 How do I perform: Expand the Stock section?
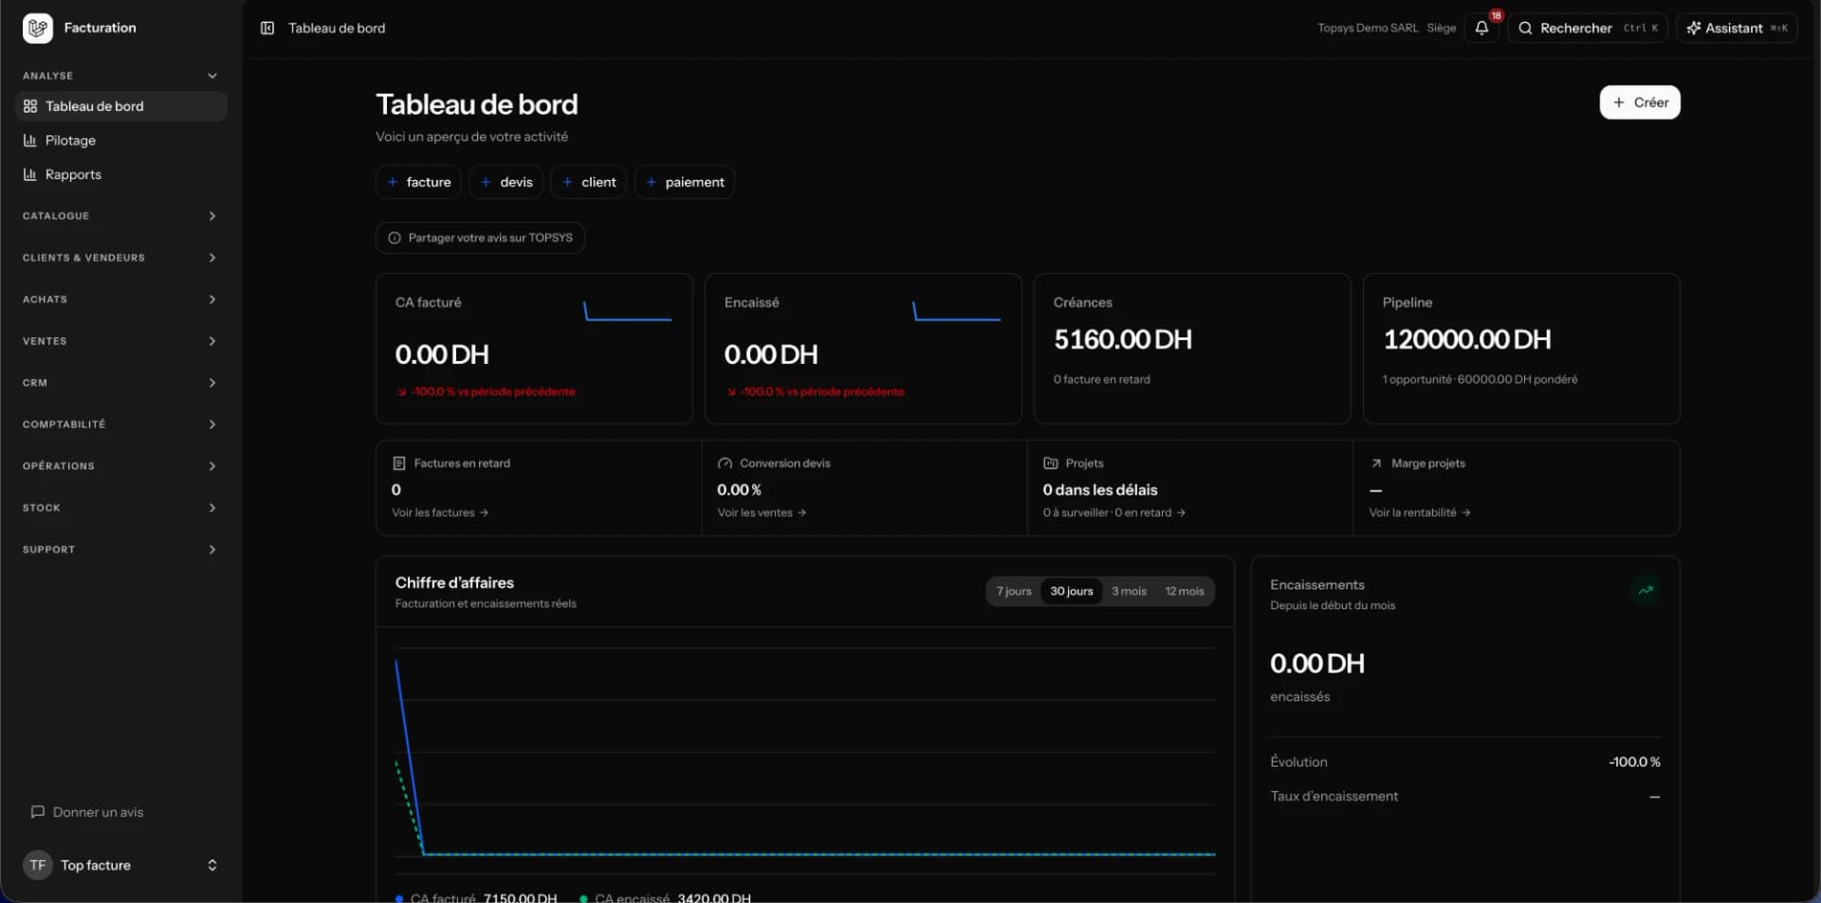pyautogui.click(x=121, y=508)
